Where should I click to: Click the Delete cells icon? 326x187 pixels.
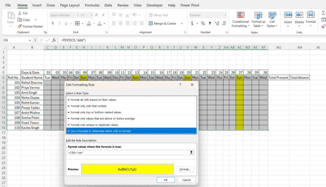(299, 15)
